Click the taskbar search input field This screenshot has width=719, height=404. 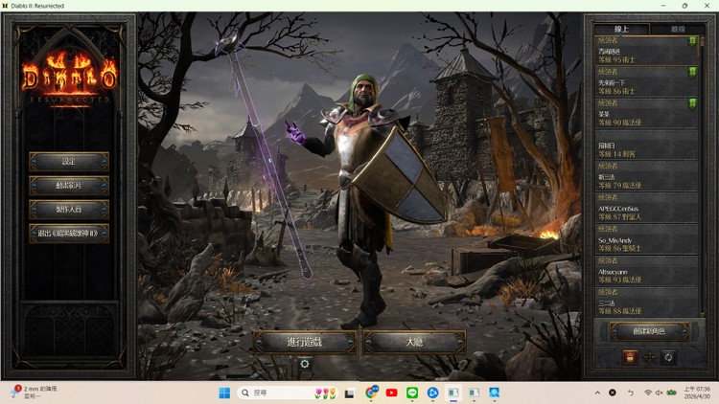click(x=289, y=393)
